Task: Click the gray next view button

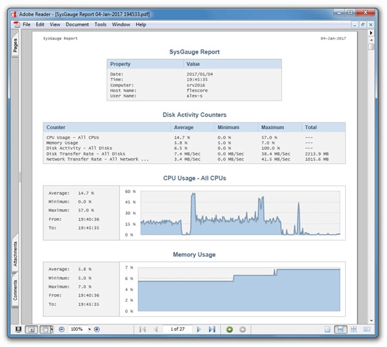Action: [x=243, y=329]
